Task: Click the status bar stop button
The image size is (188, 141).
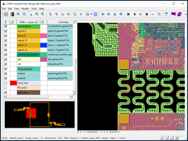Action: coord(176,138)
